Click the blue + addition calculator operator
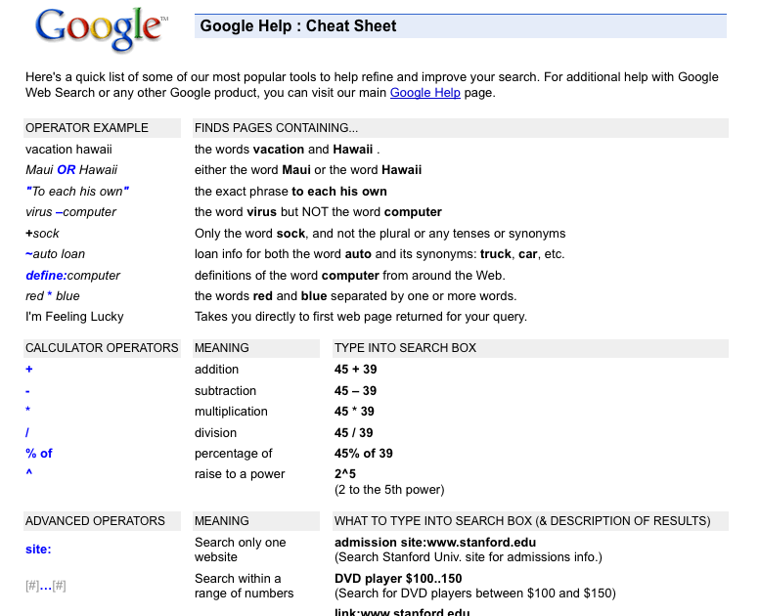 click(29, 370)
